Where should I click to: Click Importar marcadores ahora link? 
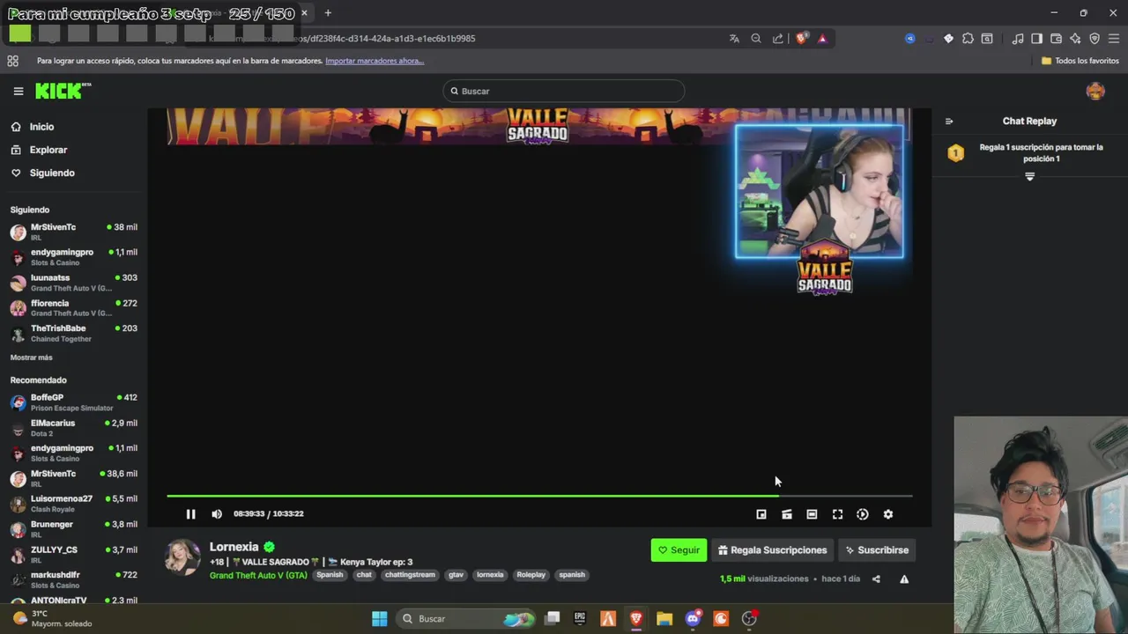(375, 61)
